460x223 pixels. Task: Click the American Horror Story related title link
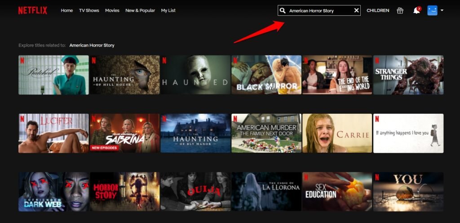click(92, 45)
